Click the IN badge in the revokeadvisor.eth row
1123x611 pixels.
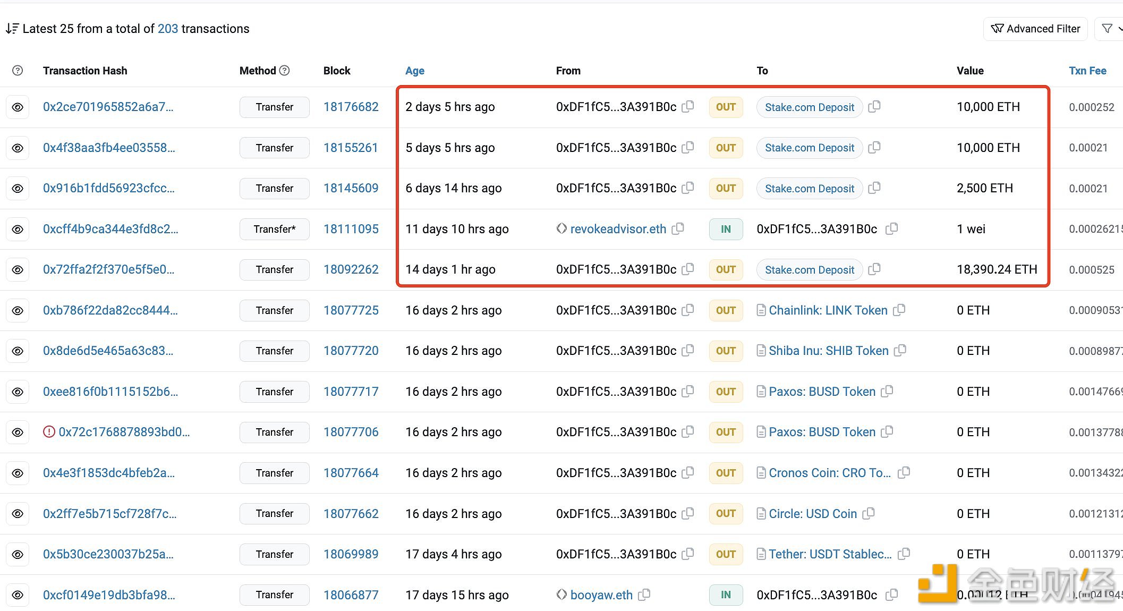pos(726,230)
